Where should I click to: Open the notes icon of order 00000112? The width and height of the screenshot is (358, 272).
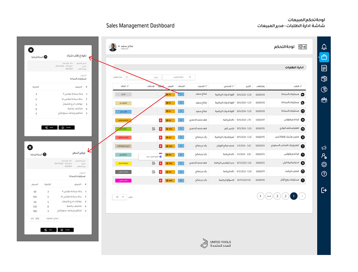[x=153, y=163]
